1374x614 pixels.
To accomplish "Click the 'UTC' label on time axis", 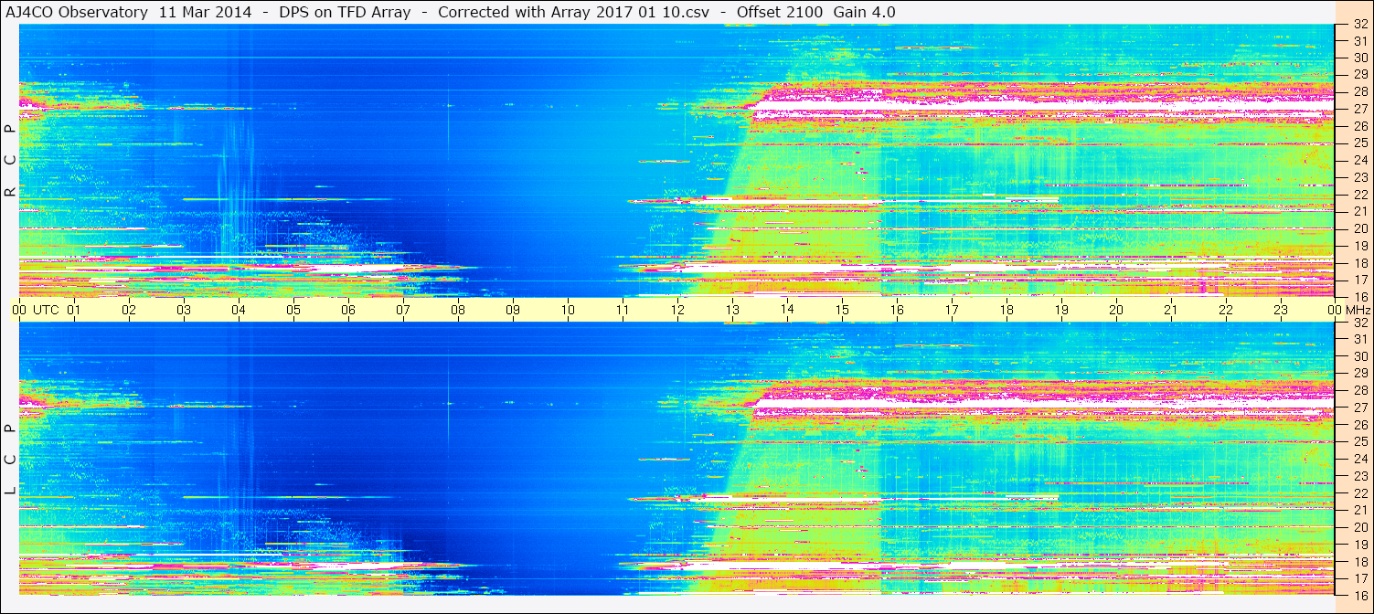I will tap(46, 310).
